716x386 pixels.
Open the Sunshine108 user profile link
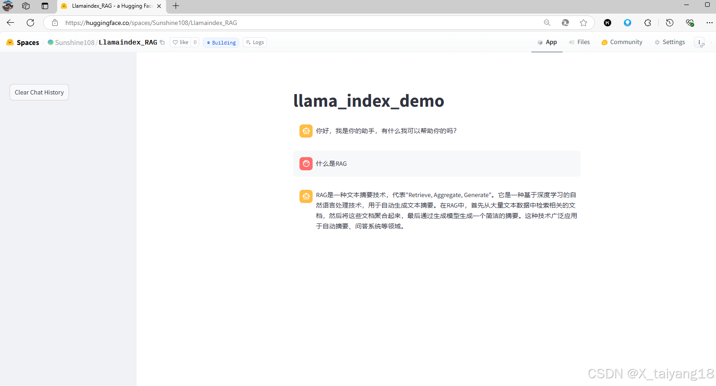[x=75, y=42]
